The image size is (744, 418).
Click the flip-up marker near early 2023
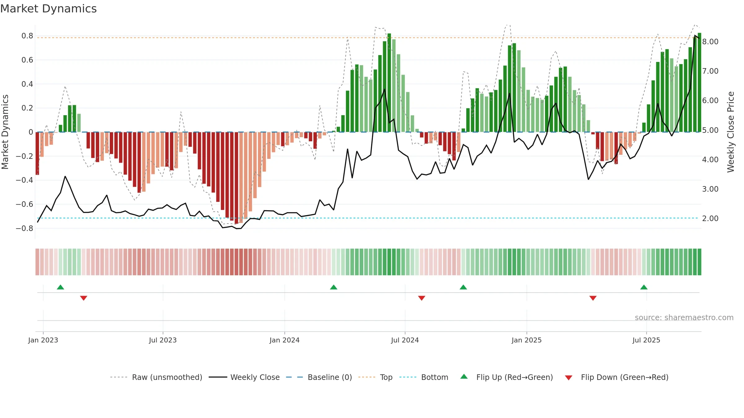[x=60, y=287]
